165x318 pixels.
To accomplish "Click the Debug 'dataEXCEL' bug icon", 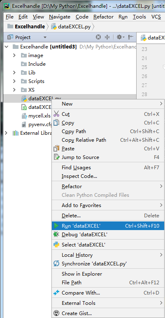I will tap(56, 235).
